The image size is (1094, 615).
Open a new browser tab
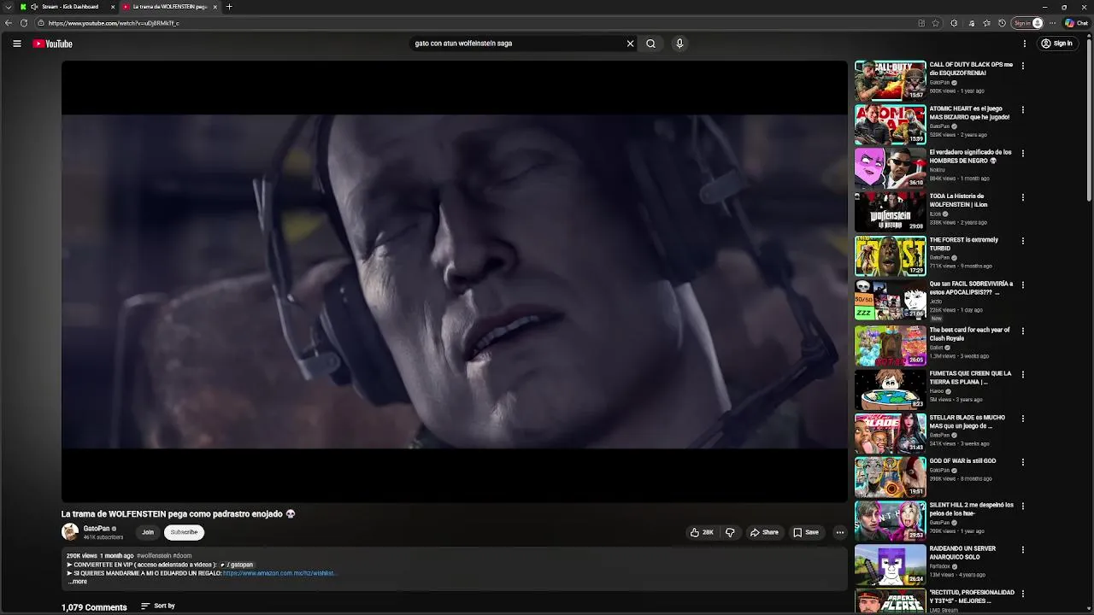pyautogui.click(x=229, y=7)
